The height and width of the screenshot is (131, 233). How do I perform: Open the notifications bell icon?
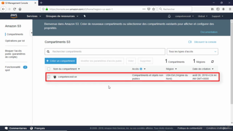169,16
